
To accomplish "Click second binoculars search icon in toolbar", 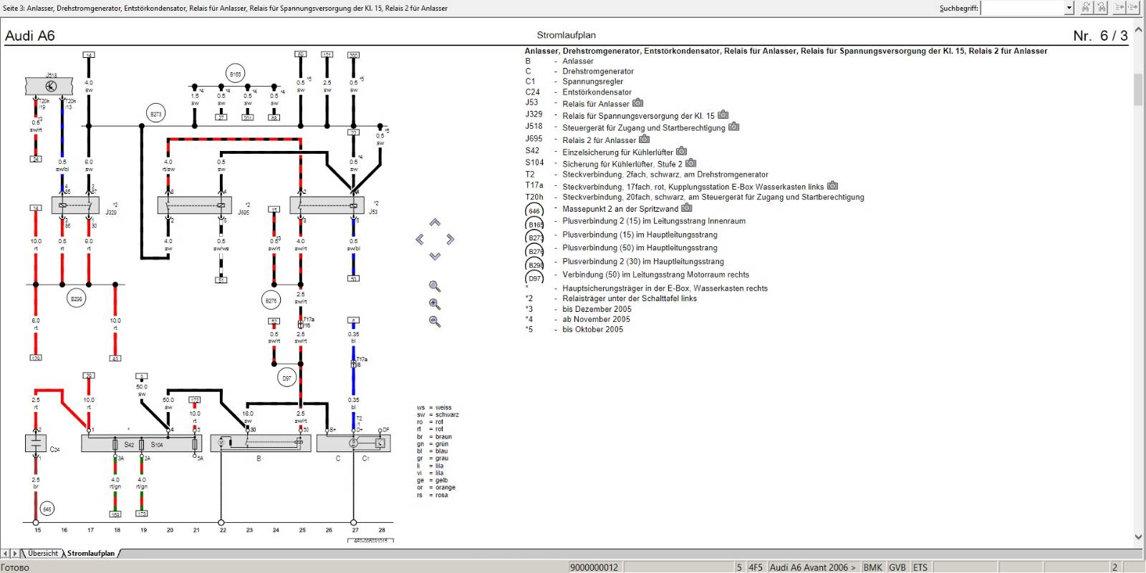I will pyautogui.click(x=1102, y=8).
